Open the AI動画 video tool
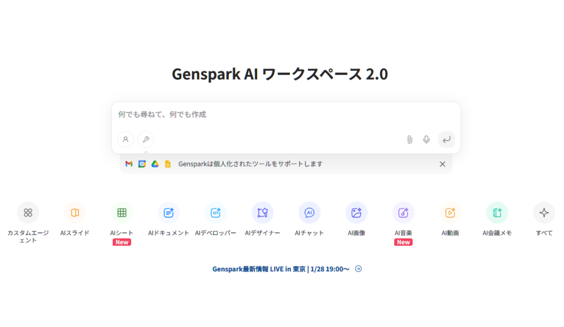The height and width of the screenshot is (327, 564). click(450, 213)
